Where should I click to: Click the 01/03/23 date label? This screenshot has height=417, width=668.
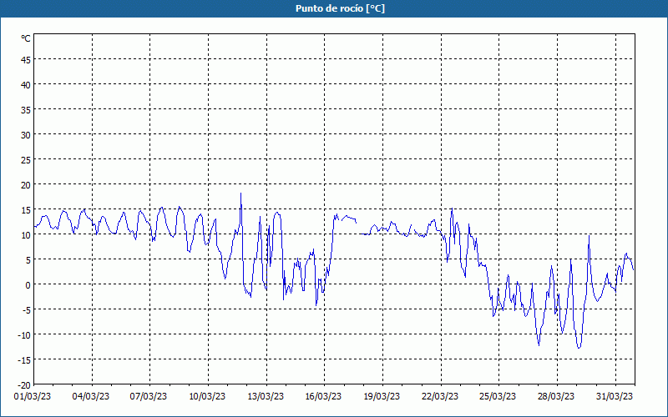[33, 397]
